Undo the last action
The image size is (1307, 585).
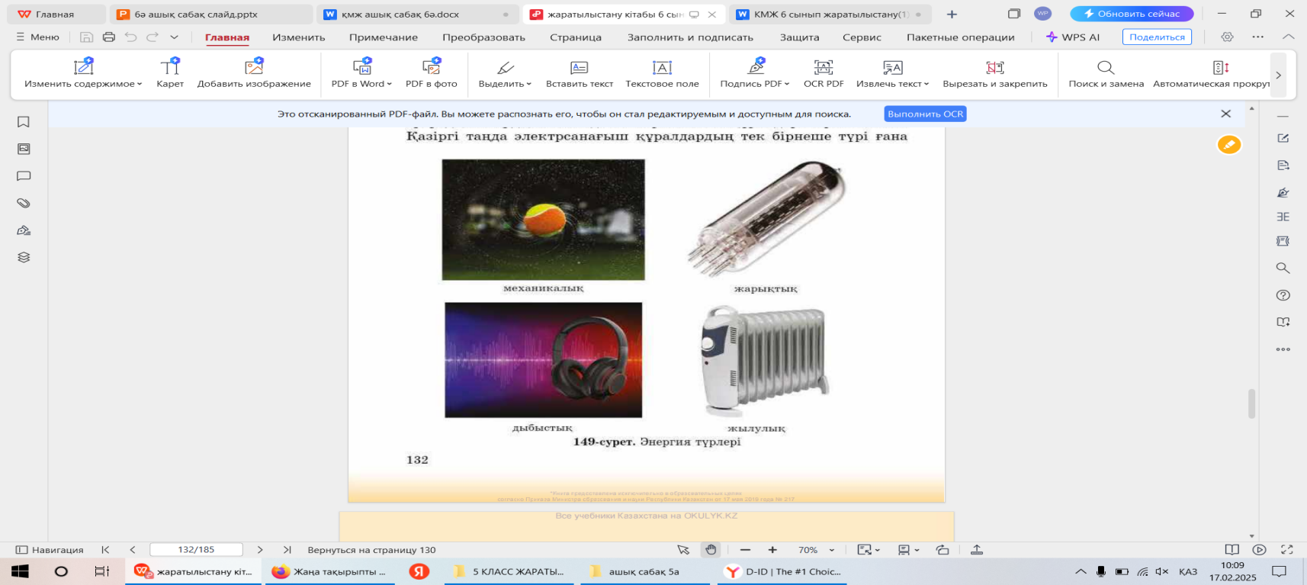pyautogui.click(x=131, y=37)
